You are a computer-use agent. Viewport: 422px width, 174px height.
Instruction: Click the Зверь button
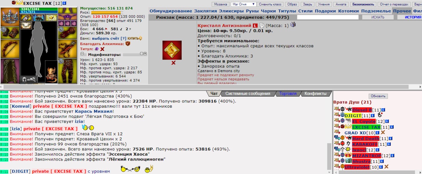(x=307, y=4)
